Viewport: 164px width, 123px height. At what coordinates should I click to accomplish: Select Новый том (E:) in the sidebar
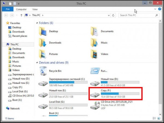click(x=21, y=83)
